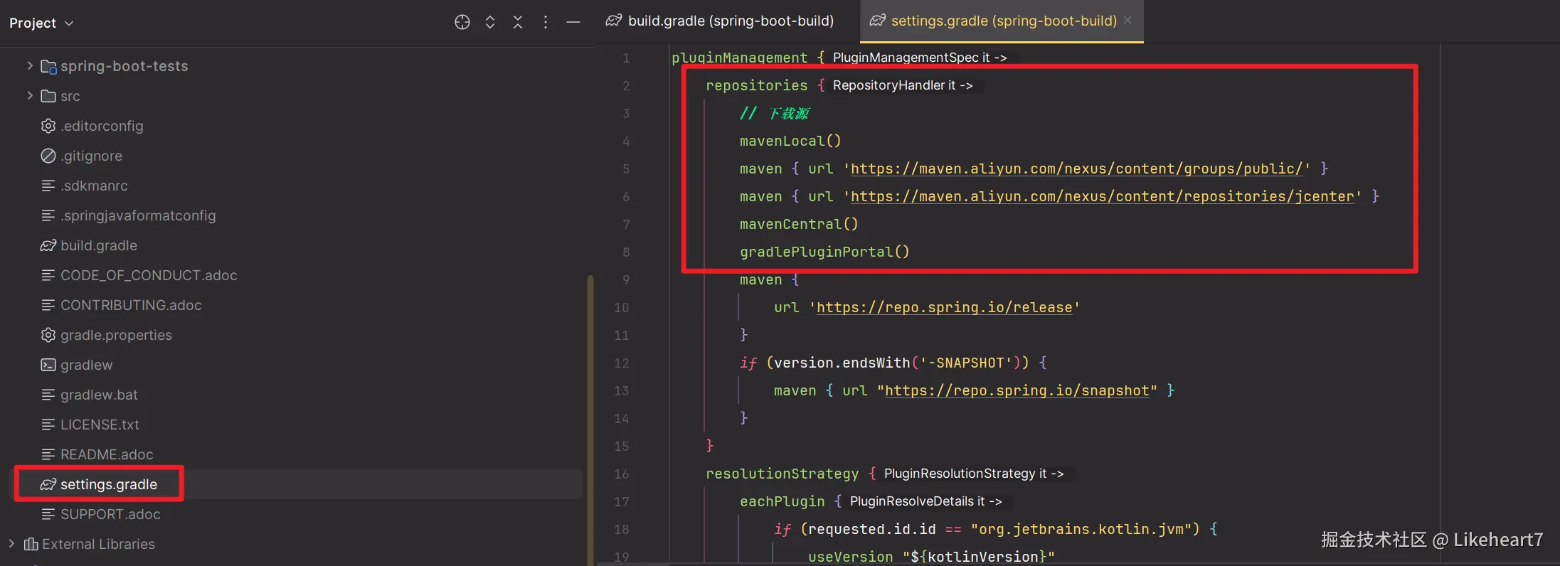Switch to build.gradle (spring-boot-build) tab

(720, 21)
